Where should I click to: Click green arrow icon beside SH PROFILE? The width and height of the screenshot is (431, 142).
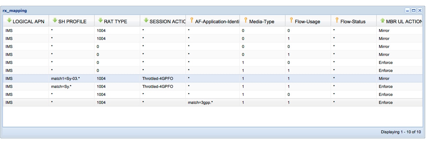tap(55, 21)
